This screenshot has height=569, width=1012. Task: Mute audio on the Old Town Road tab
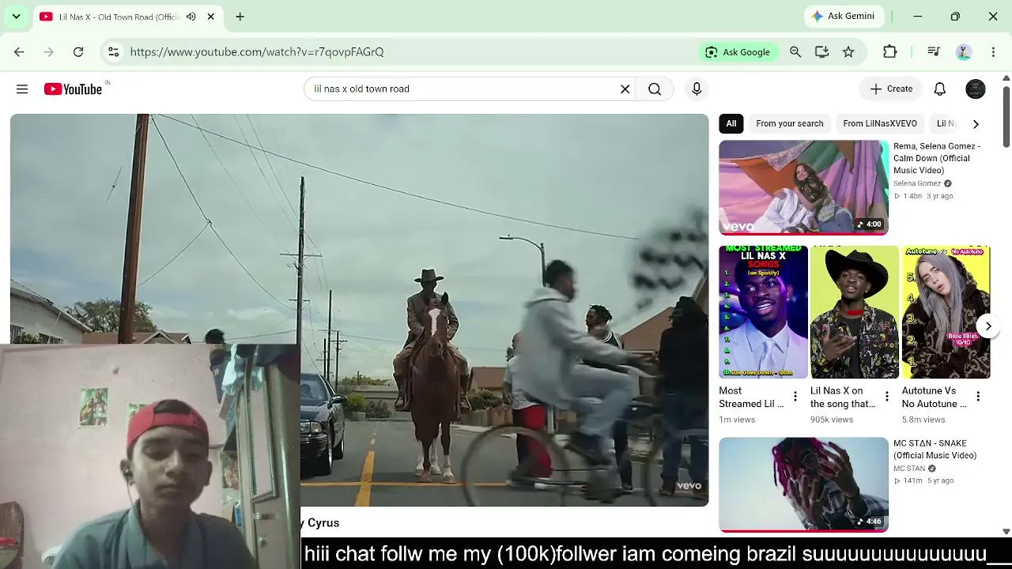point(191,17)
